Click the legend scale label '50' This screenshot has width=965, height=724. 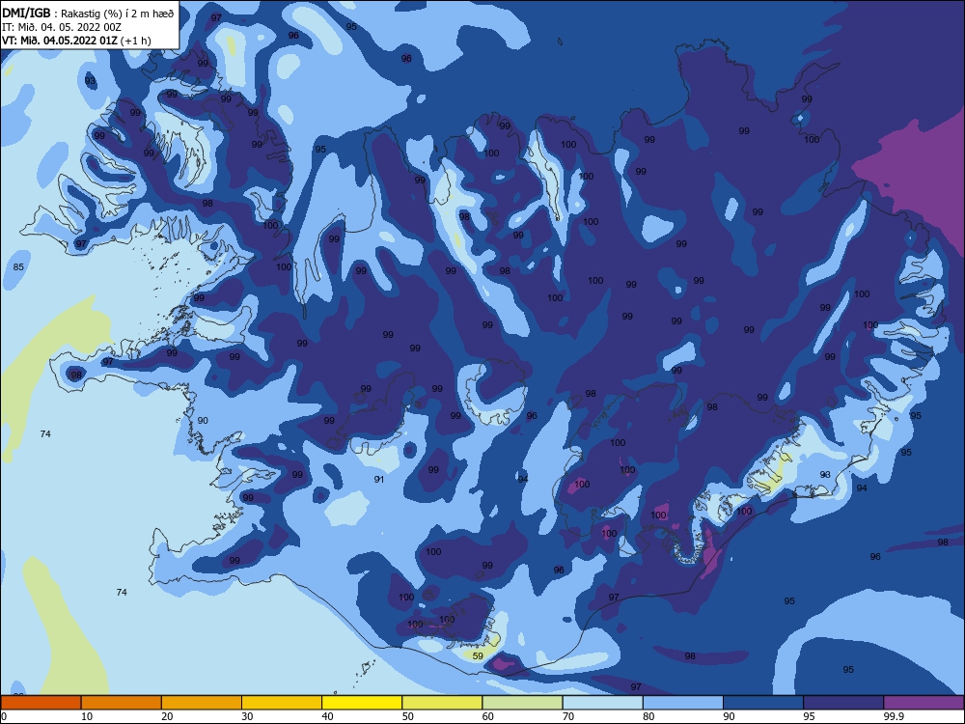pos(408,716)
